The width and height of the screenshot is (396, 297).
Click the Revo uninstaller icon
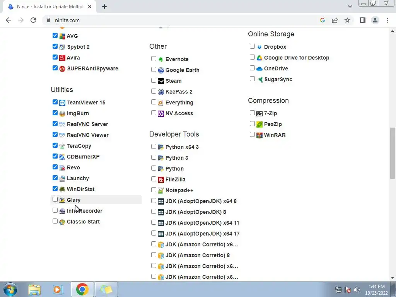coord(62,168)
